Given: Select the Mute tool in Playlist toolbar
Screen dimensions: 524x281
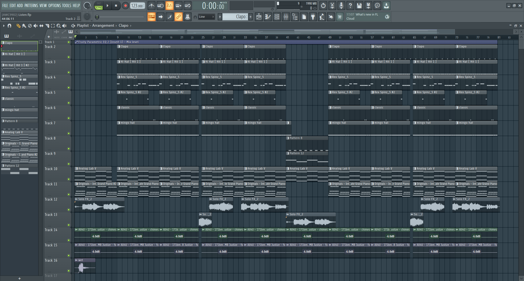Looking at the screenshot, I should point(35,26).
